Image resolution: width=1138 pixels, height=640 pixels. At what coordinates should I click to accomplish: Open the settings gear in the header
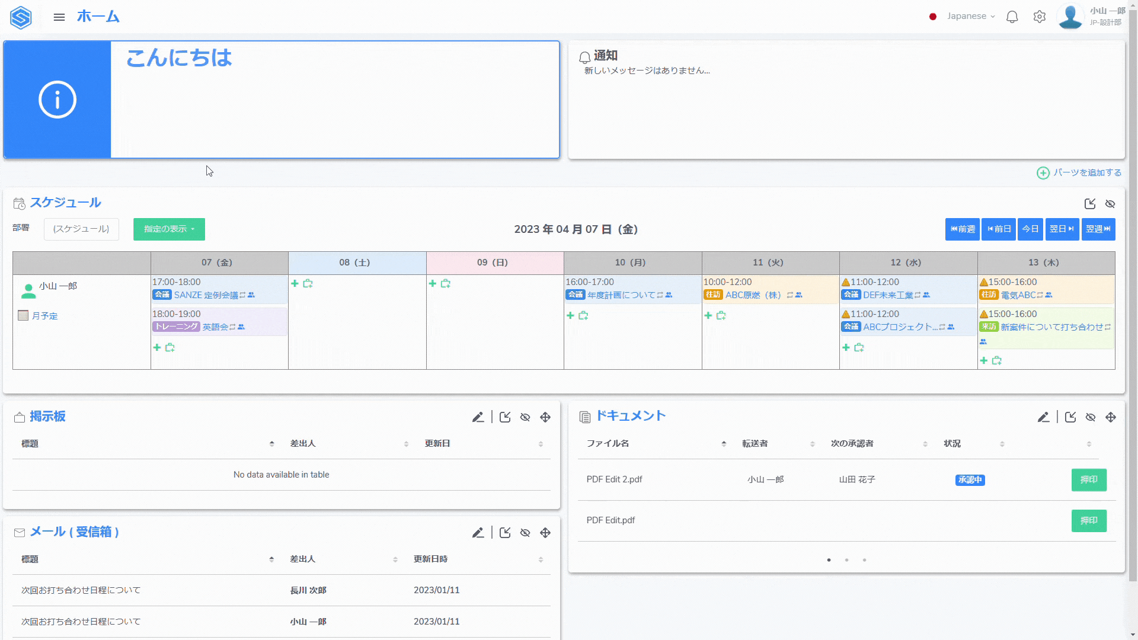coord(1039,17)
